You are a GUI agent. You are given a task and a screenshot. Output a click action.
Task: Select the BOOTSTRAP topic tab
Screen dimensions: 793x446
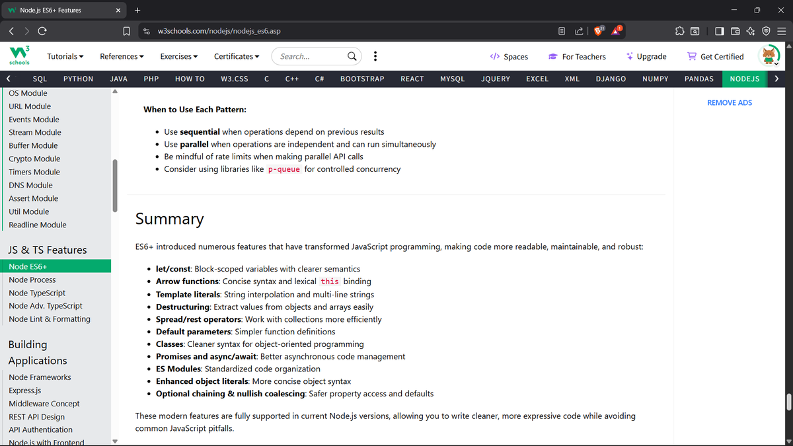point(362,79)
